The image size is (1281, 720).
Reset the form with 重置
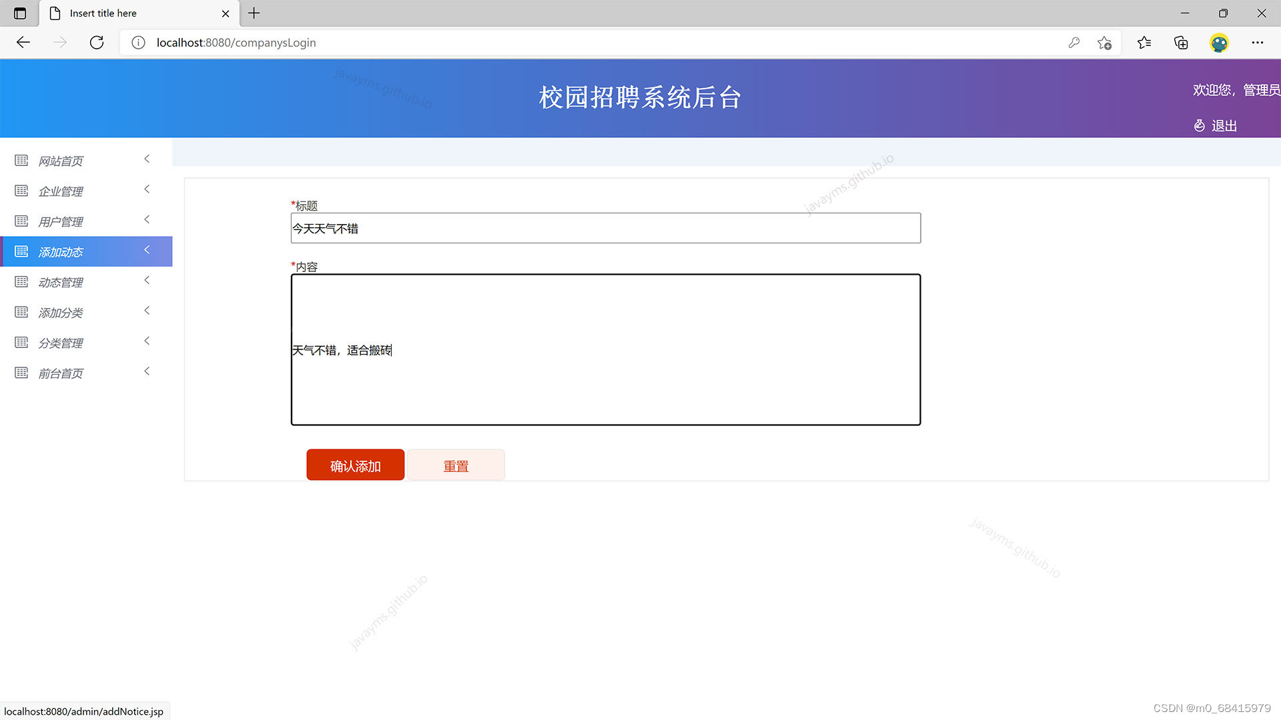456,465
